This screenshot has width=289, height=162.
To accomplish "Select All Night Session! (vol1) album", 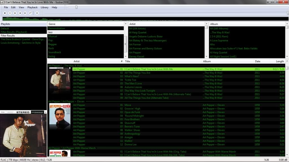I will tap(247, 56).
